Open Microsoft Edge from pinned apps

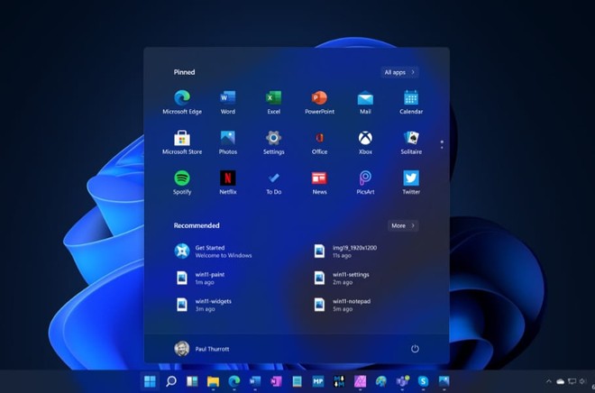tap(182, 99)
